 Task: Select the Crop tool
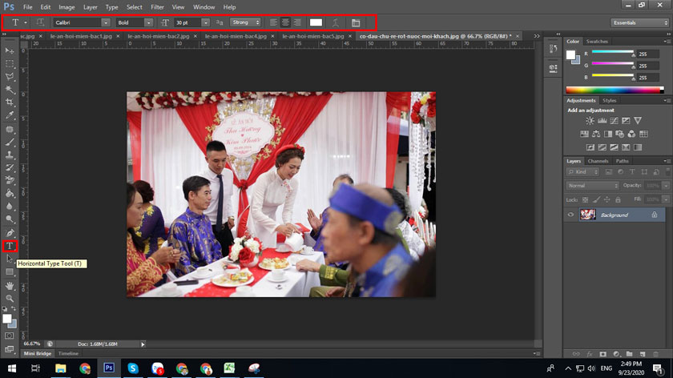pyautogui.click(x=10, y=103)
